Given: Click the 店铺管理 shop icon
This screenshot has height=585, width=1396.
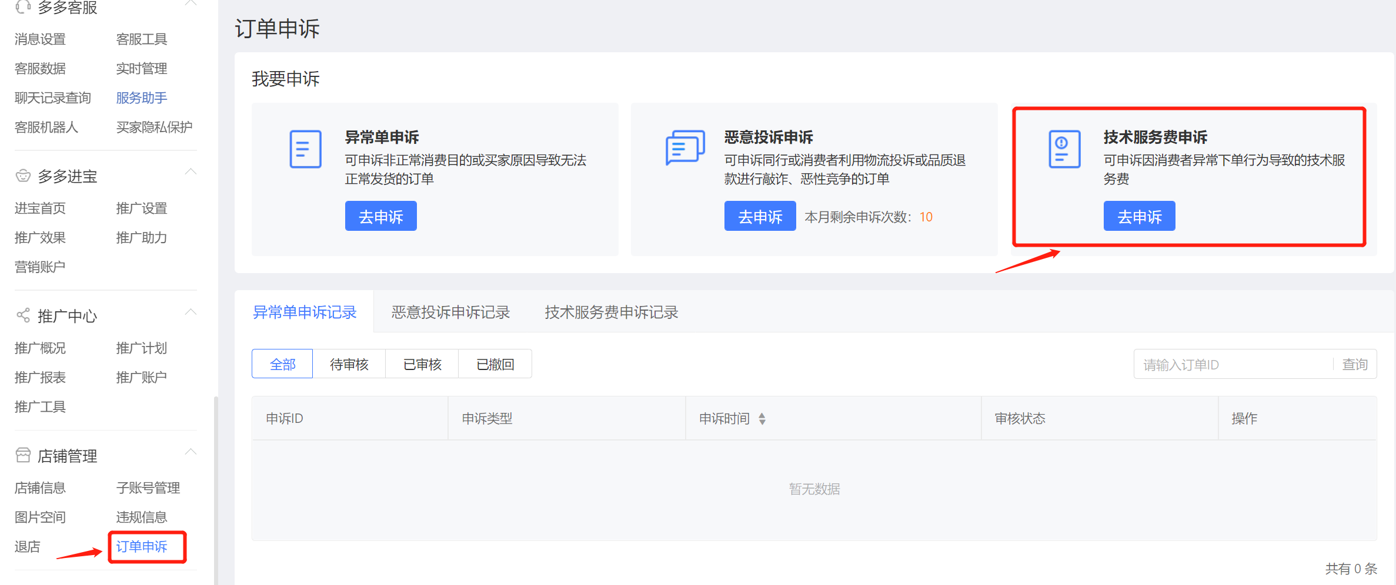Looking at the screenshot, I should [x=23, y=455].
